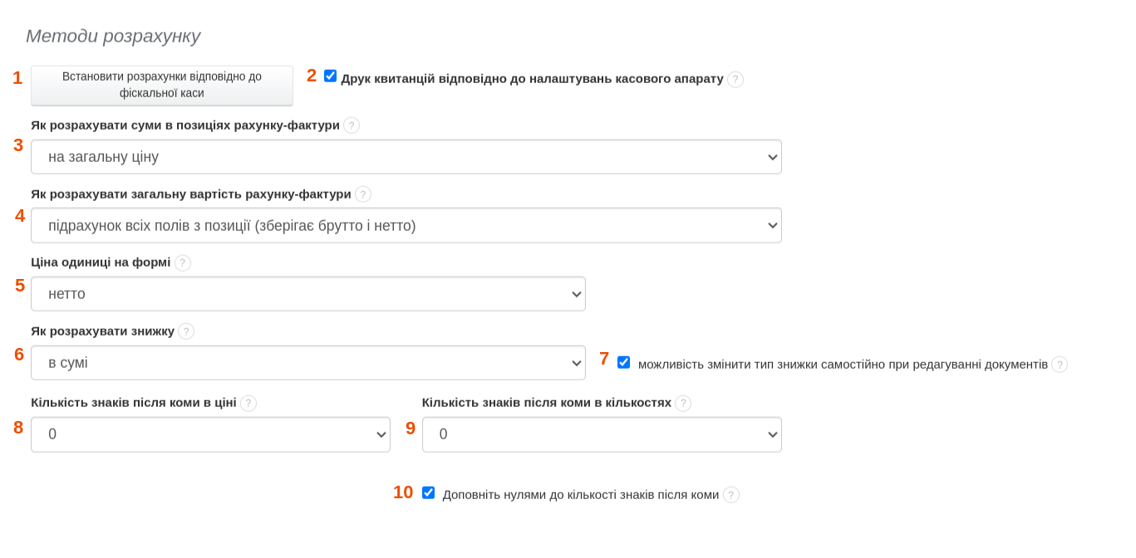Click 'Встановити розрахунки відповідно до фіскальної каси' button
The width and height of the screenshot is (1136, 558).
(x=162, y=86)
